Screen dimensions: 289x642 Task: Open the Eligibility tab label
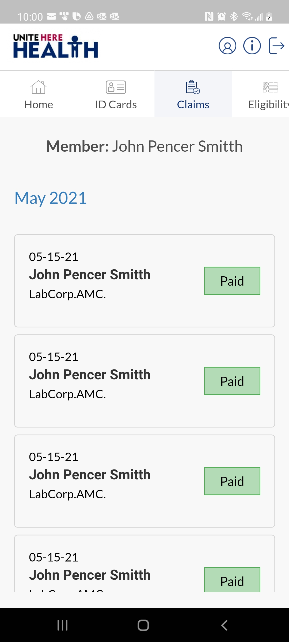(268, 105)
